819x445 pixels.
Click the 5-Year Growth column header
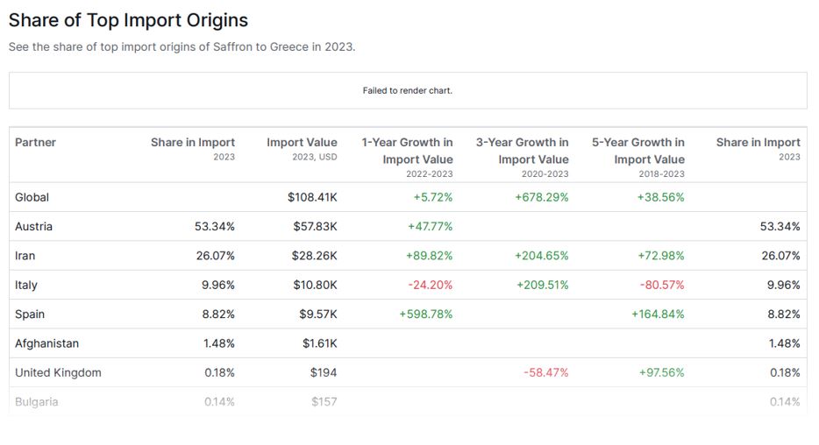point(638,150)
